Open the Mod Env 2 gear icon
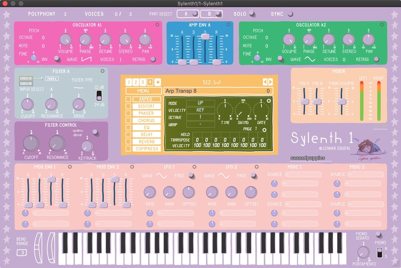Image resolution: width=401 pixels, height=268 pixels. pyautogui.click(x=132, y=167)
